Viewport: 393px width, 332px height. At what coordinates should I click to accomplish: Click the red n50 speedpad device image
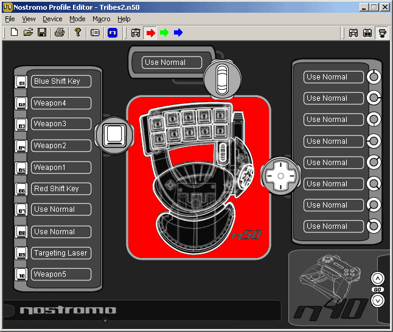point(199,177)
